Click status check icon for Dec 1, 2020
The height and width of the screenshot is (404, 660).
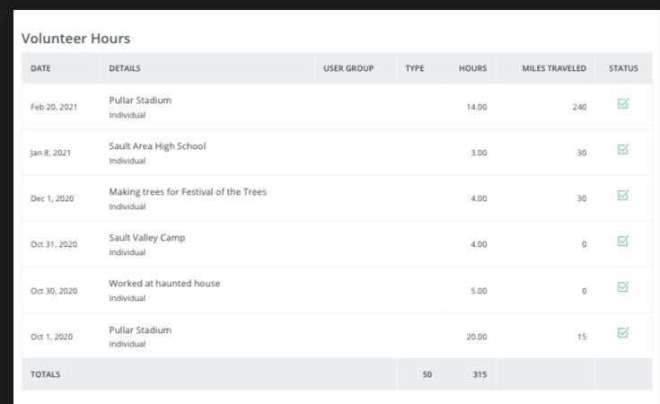click(623, 196)
